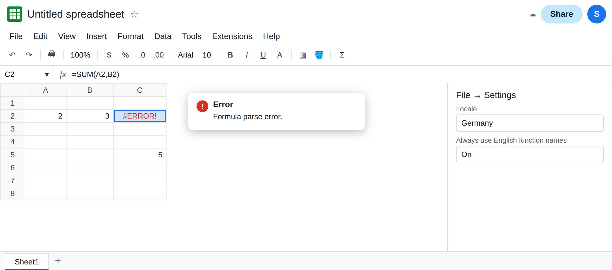This screenshot has width=612, height=270.
Task: Open the zoom 100% dropdown
Action: point(80,55)
